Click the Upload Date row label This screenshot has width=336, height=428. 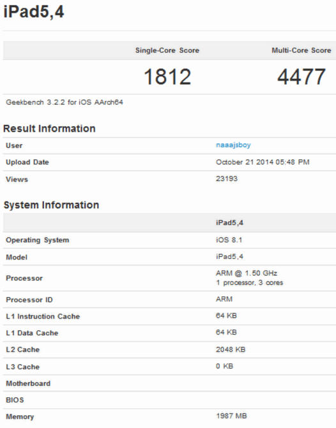pyautogui.click(x=27, y=162)
